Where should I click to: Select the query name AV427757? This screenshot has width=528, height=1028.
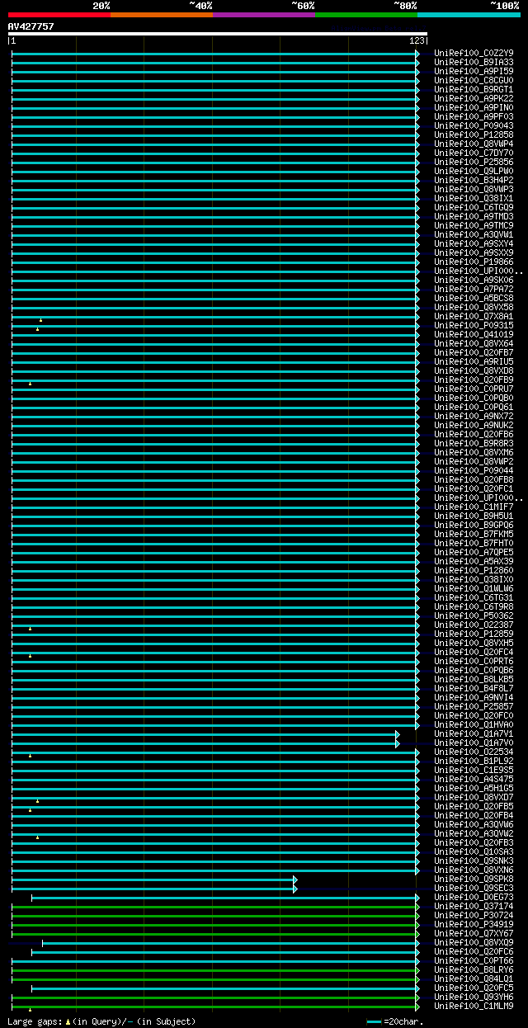point(31,26)
